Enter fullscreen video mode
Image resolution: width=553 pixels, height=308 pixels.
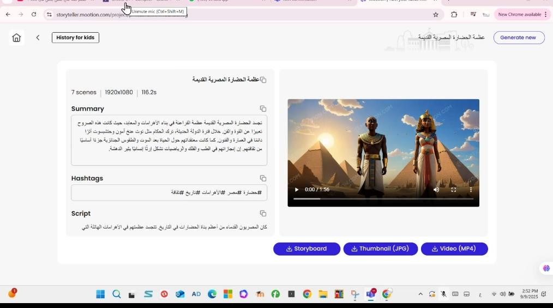(x=453, y=190)
